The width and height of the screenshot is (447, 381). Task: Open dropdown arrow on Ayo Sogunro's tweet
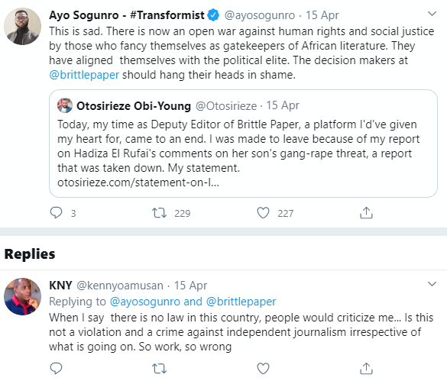432,14
